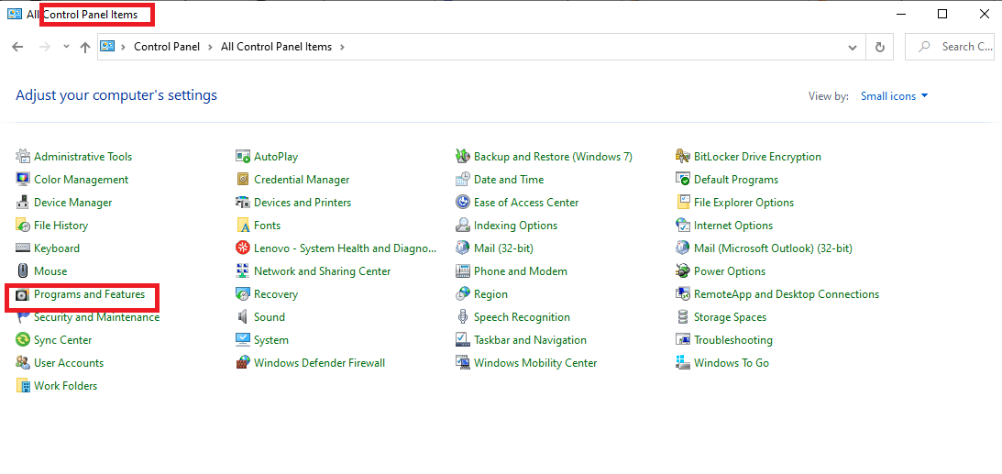Open Mail (Microsoft Outlook) (32-bit) link
Viewport: 1002px width, 474px height.
pos(773,248)
